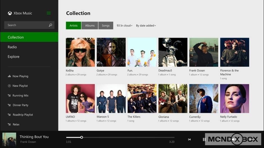
Task: Switch the collection filter to Songs
Action: click(x=106, y=26)
